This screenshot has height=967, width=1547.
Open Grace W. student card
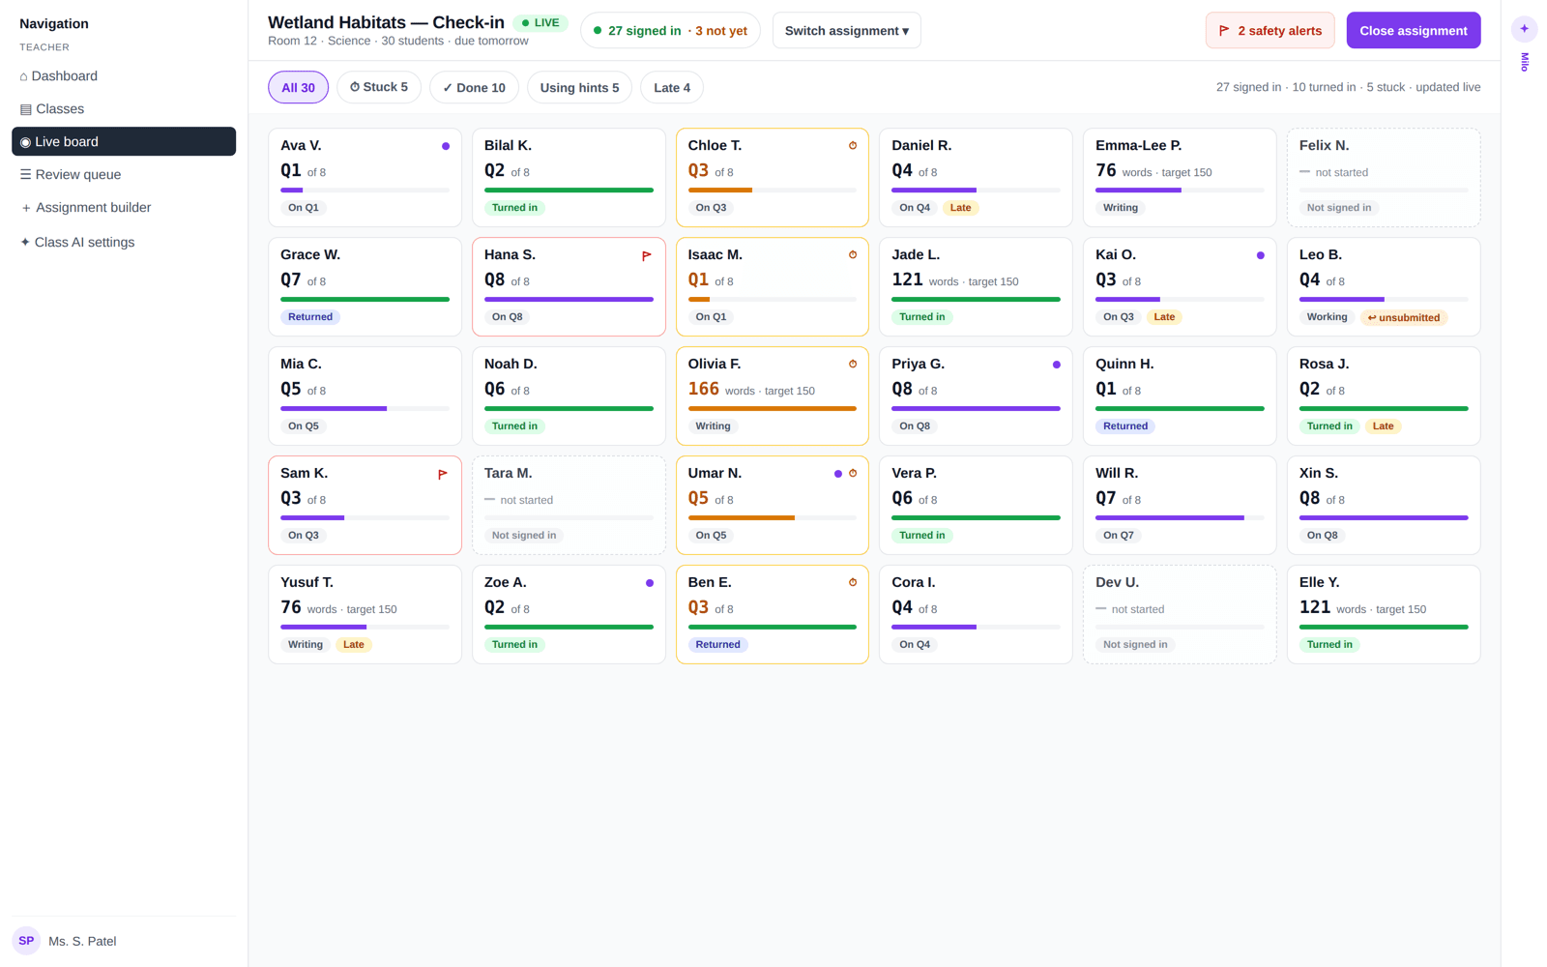(x=365, y=287)
